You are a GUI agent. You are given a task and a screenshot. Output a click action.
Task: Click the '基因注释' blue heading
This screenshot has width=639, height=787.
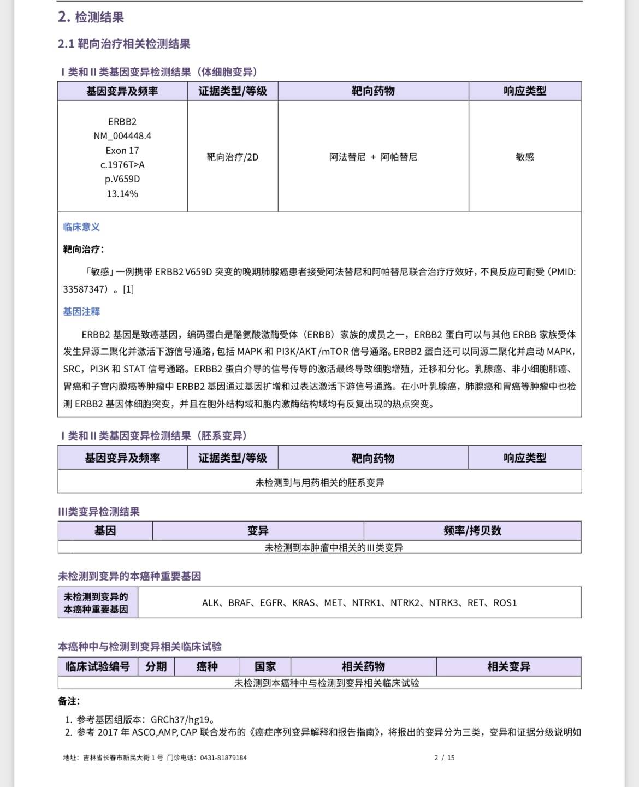click(x=81, y=312)
